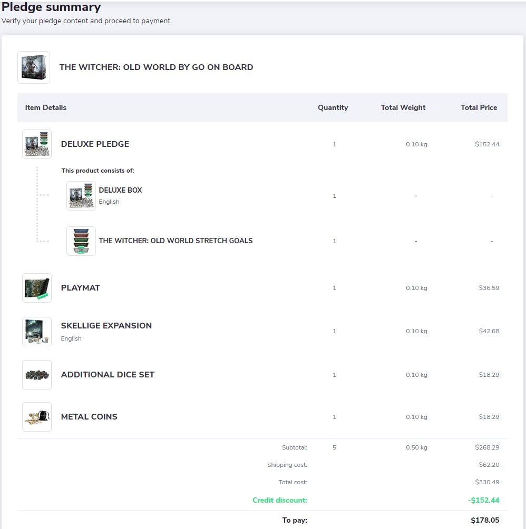Click the Total cost label
The image size is (526, 529).
[293, 482]
